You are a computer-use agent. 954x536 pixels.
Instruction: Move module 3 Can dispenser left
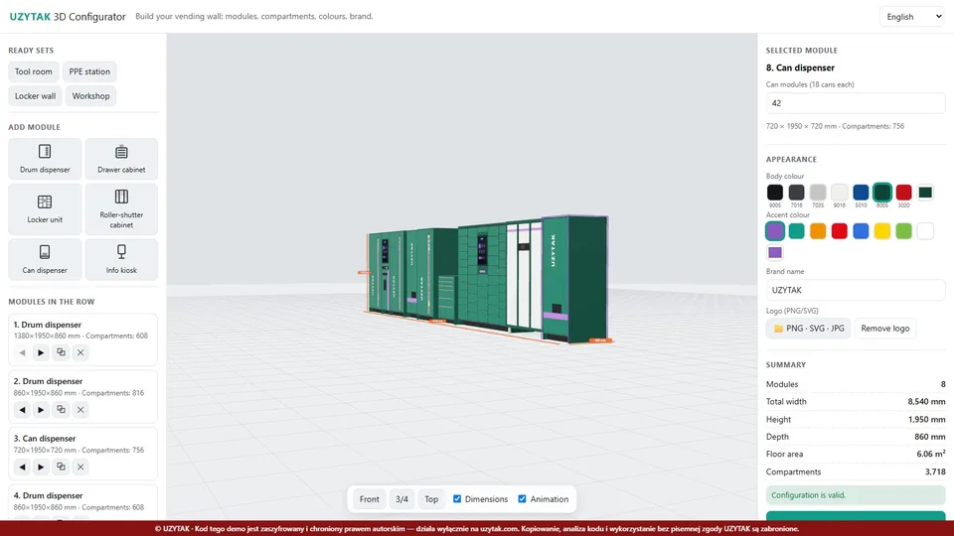click(22, 467)
